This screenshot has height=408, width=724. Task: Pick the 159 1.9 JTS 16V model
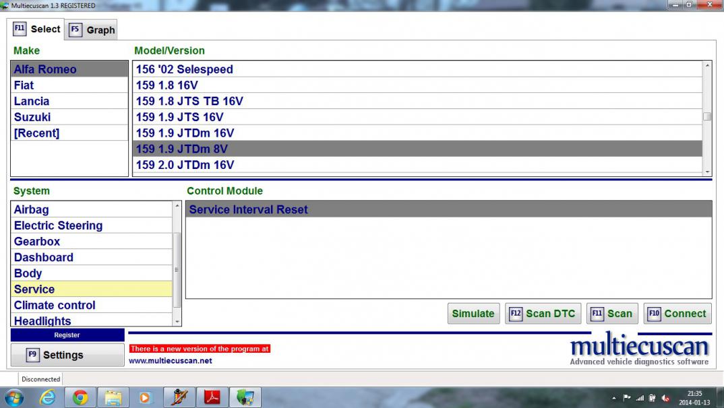pos(418,117)
